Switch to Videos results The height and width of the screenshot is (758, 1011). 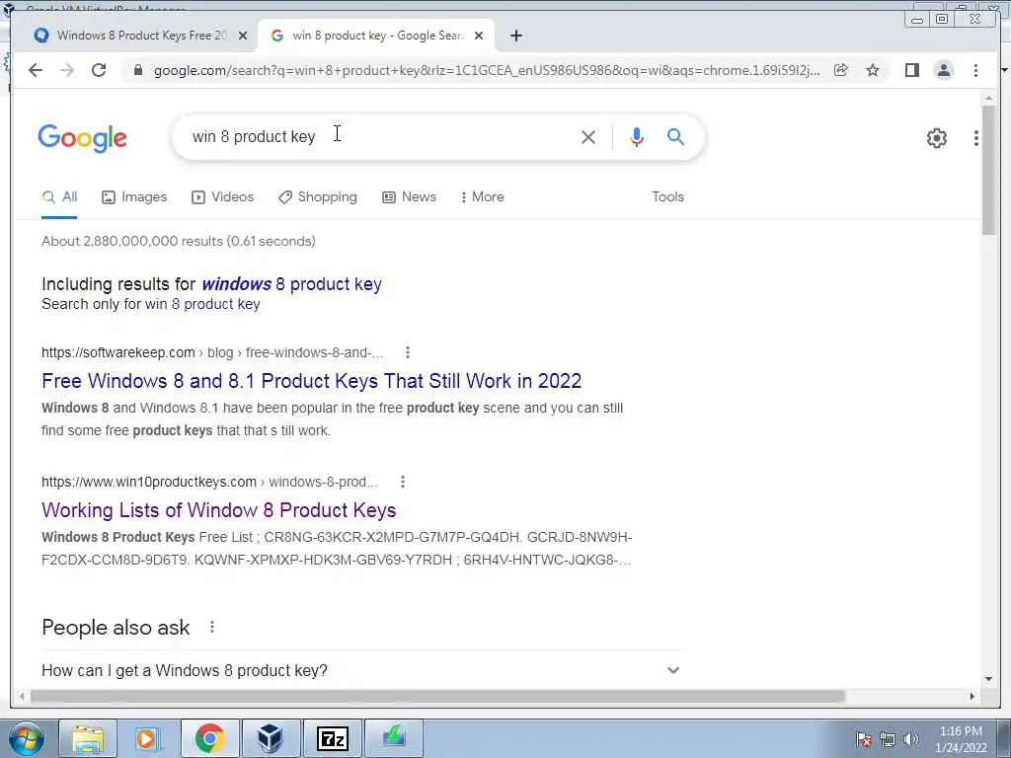(x=222, y=197)
